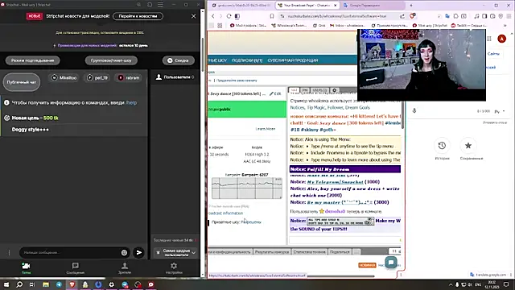Open the Inbox Gmail bookmark
The image size is (515, 290).
click(x=348, y=25)
